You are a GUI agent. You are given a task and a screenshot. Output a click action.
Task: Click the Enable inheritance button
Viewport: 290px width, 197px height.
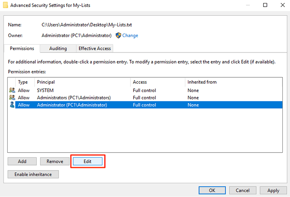[33, 174]
